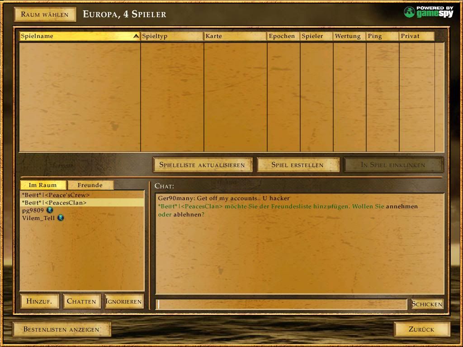Add selected player with Hinzuf. button
The width and height of the screenshot is (463, 347).
[x=39, y=301]
